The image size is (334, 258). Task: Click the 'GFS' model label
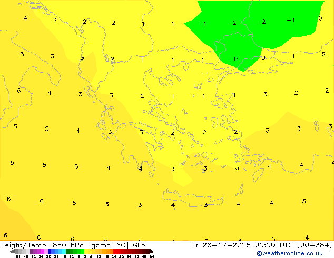pos(139,245)
